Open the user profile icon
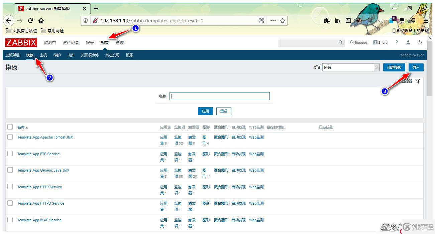 pyautogui.click(x=408, y=42)
